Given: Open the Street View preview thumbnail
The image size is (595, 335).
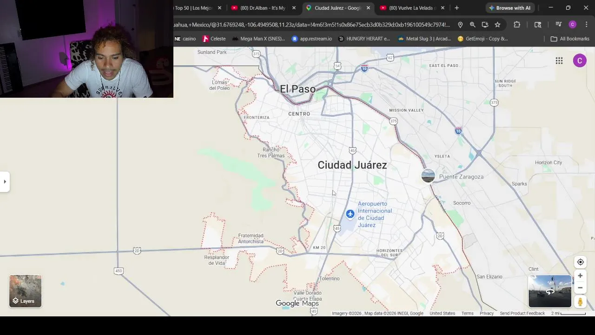Looking at the screenshot, I should pos(550,291).
